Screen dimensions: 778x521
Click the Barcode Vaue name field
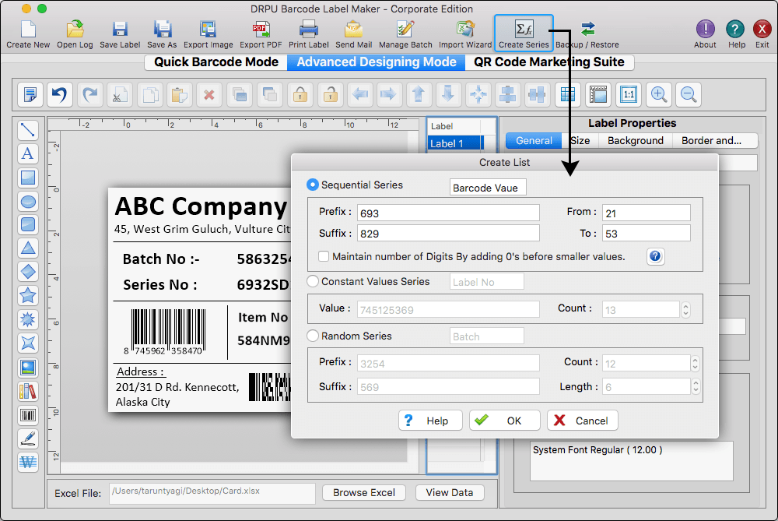coord(487,188)
